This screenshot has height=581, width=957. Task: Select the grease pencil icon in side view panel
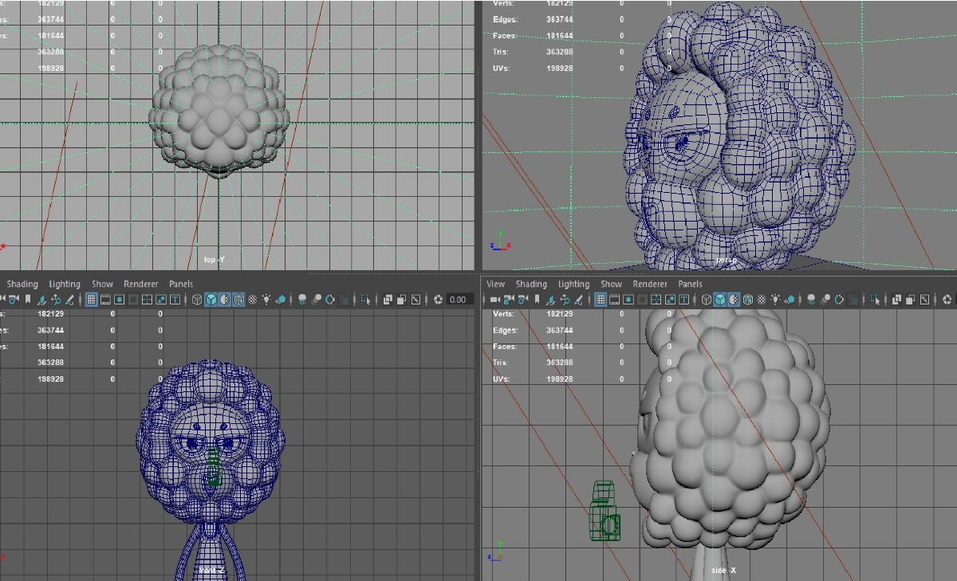click(578, 300)
